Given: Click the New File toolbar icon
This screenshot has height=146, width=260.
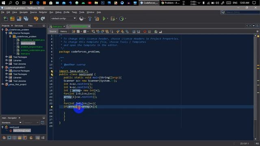Looking at the screenshot, I should coord(6,19).
